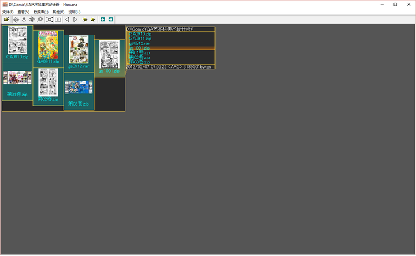
Task: Click the list panel's vertical scroll bar
Action: tap(128, 48)
